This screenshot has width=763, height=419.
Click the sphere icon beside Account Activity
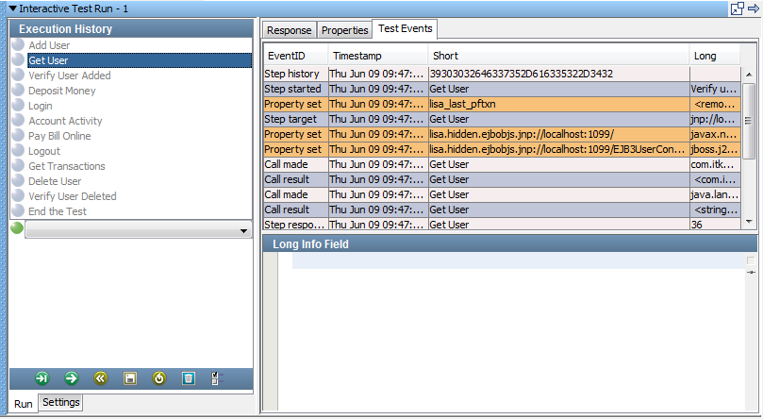click(19, 120)
